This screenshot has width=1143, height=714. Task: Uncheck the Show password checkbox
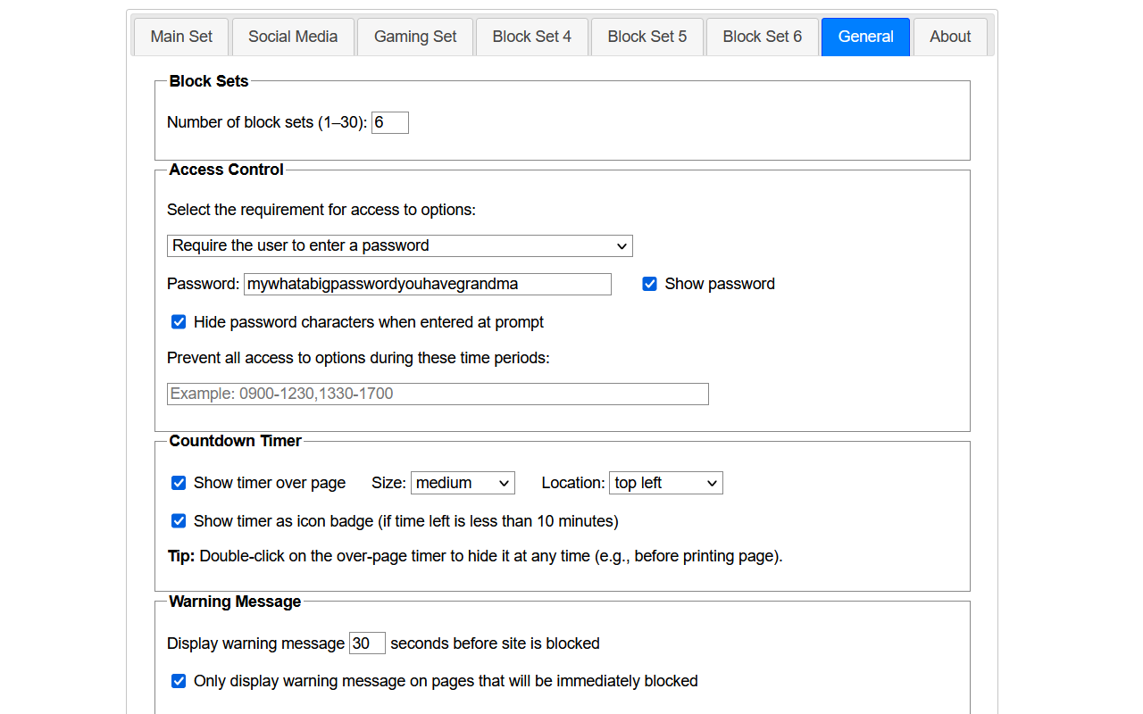[650, 284]
